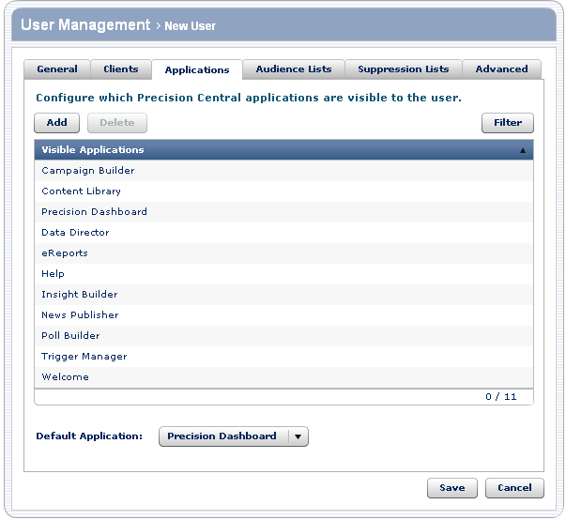Click the Filter button
This screenshot has height=520, width=566.
508,123
